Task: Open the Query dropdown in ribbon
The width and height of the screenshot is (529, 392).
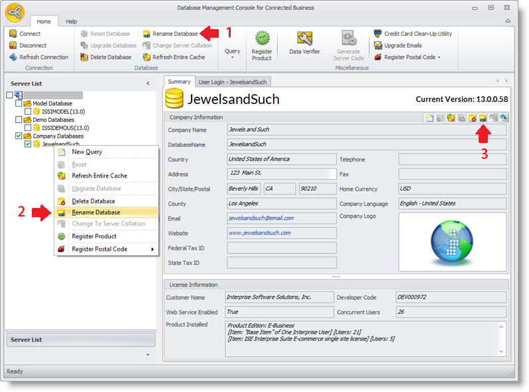Action: pos(232,53)
